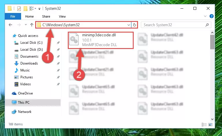Screen dimensions: 222x136
Task: Open recent locations dropdown arrow
Action: (x=26, y=24)
